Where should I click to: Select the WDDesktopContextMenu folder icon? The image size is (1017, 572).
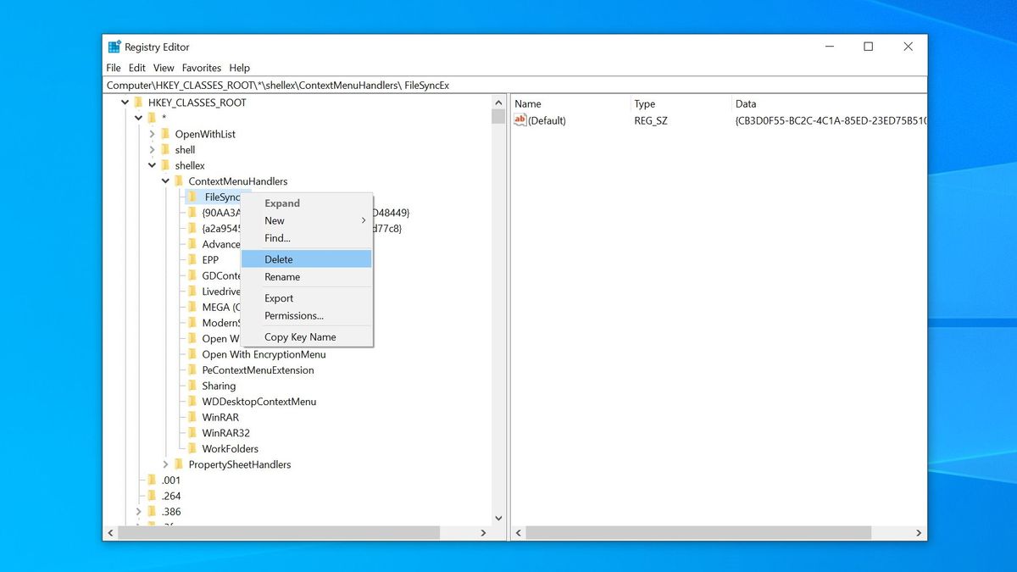[193, 401]
